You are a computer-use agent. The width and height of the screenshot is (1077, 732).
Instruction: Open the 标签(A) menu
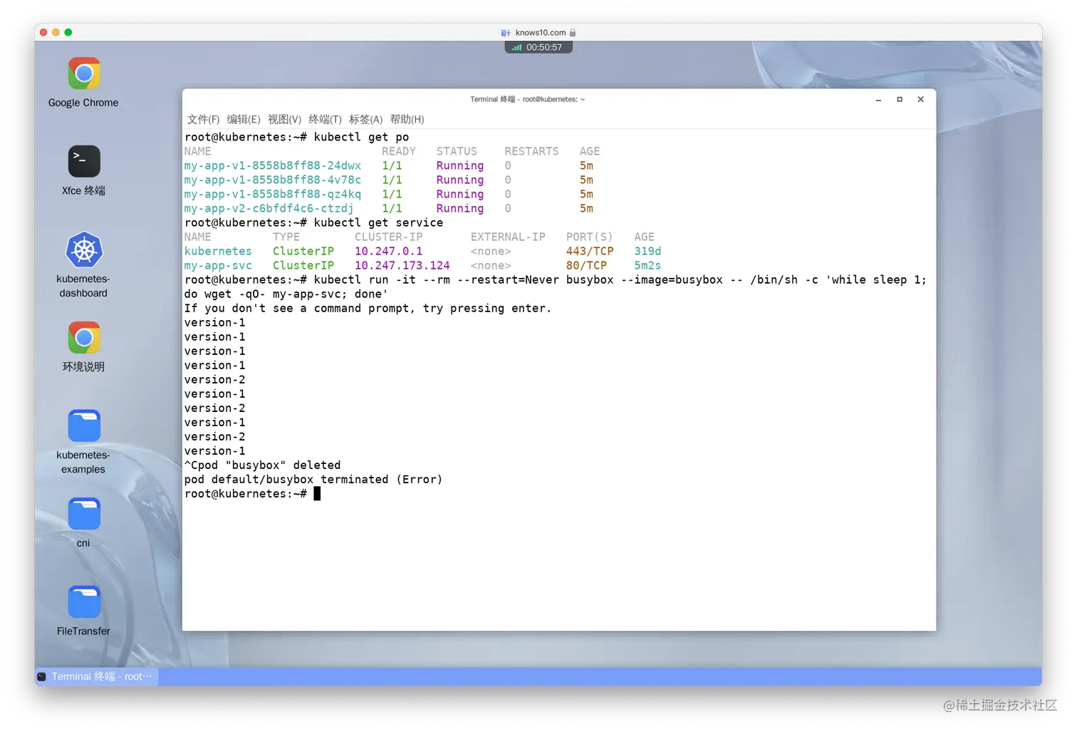click(366, 119)
